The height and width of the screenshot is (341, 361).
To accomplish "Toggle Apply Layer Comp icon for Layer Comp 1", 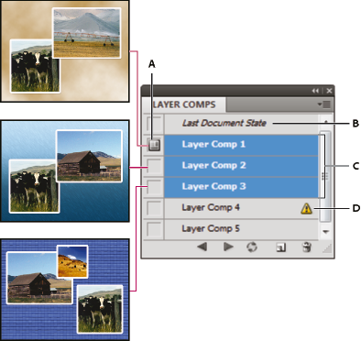I will 154,145.
